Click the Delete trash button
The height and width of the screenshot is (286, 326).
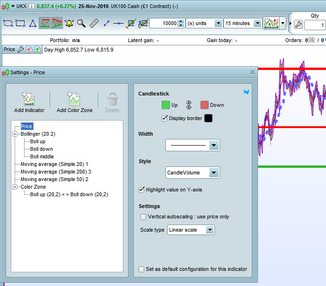click(112, 103)
